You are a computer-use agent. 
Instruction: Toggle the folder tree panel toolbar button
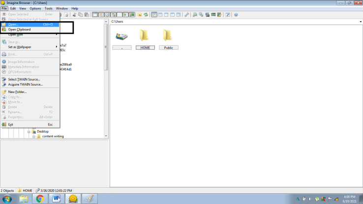click(101, 15)
